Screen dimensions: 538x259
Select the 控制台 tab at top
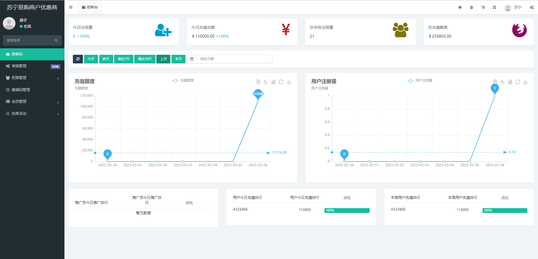click(x=90, y=7)
